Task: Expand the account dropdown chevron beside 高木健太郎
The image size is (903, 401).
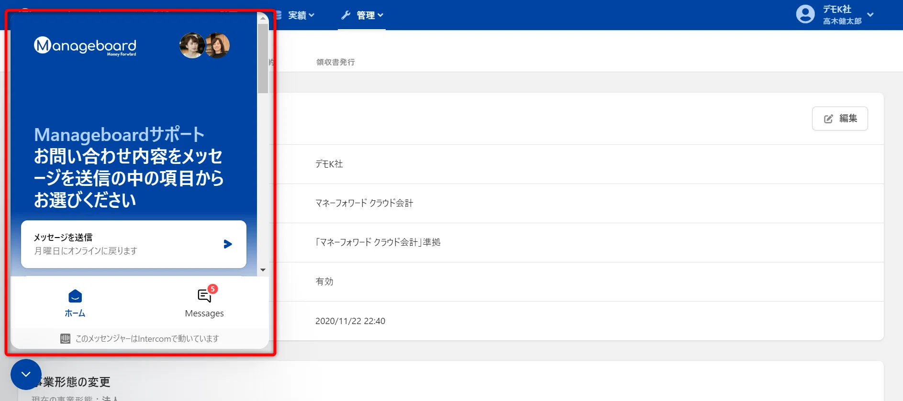Action: tap(870, 15)
